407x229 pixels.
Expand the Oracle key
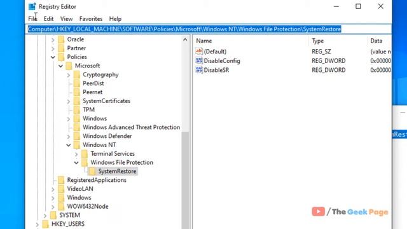click(53, 39)
